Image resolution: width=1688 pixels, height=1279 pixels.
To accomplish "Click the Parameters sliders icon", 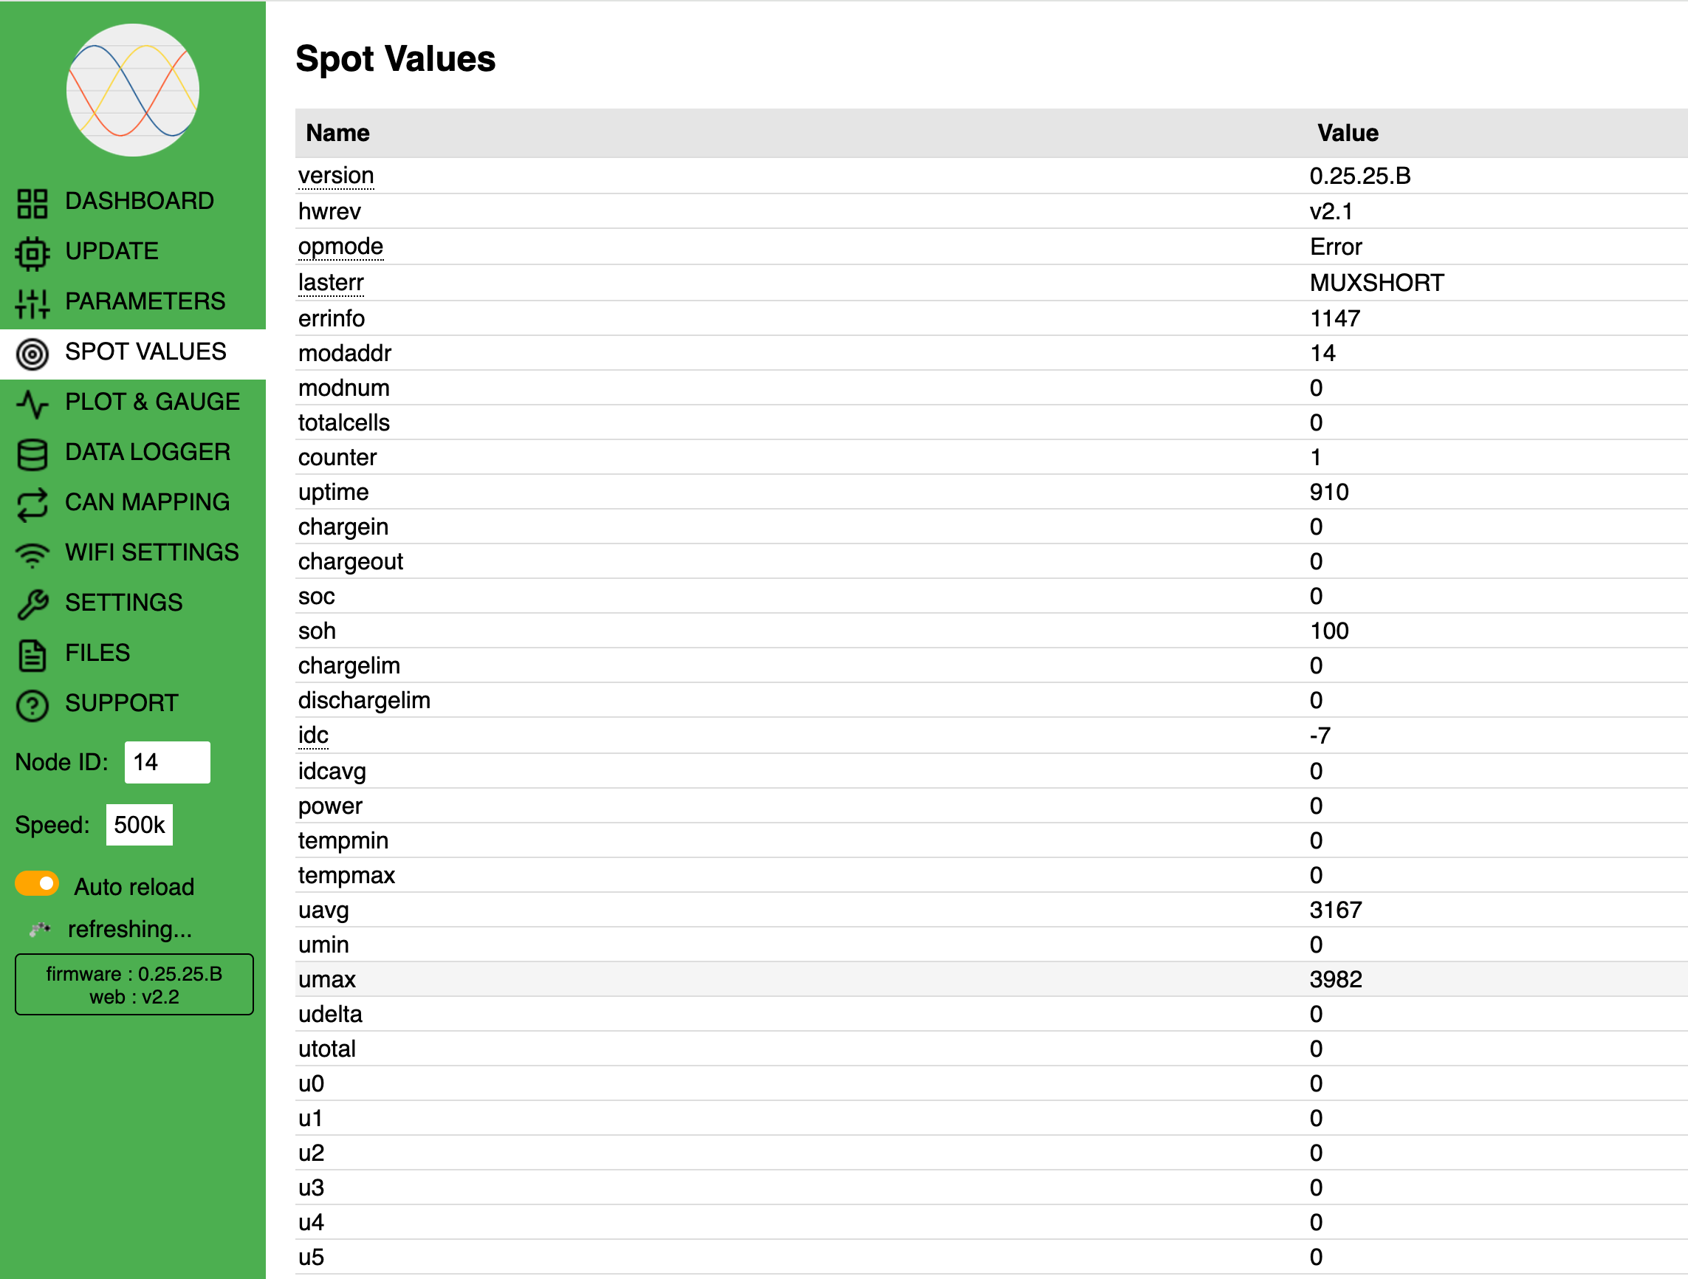I will [x=32, y=303].
